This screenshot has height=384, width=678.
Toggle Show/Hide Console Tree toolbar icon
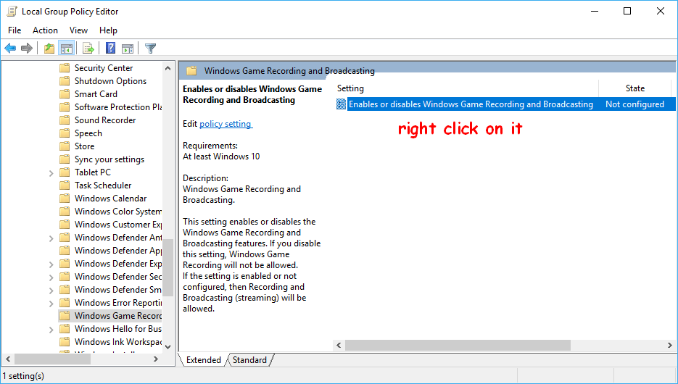[67, 49]
